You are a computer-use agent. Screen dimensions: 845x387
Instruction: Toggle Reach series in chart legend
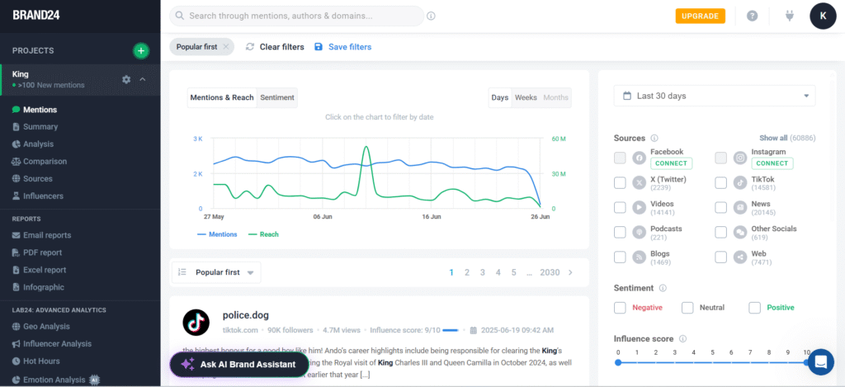click(x=263, y=234)
